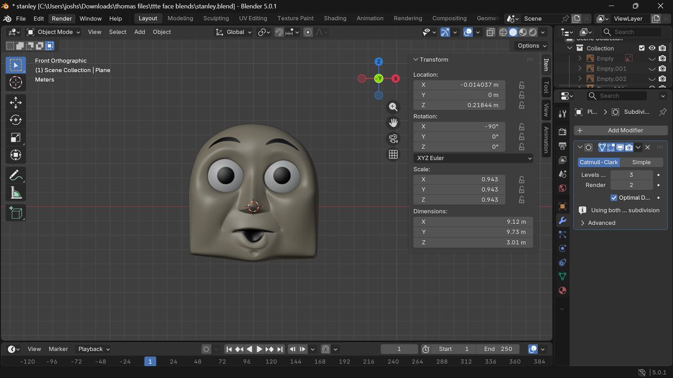The height and width of the screenshot is (378, 673).
Task: Click the Blender logo menu icon
Action: click(7, 18)
